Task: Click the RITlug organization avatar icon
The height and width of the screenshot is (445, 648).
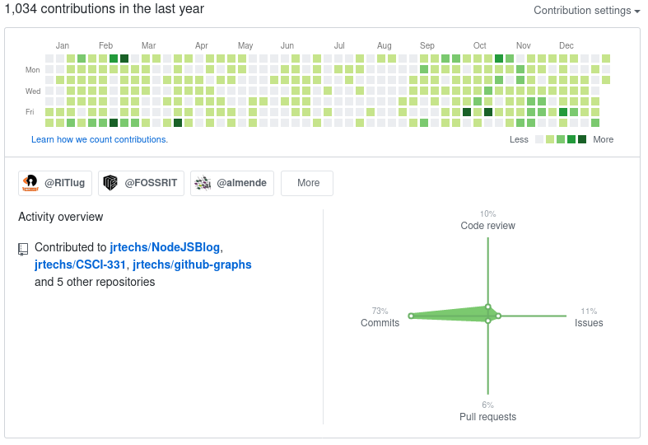Action: pyautogui.click(x=30, y=183)
